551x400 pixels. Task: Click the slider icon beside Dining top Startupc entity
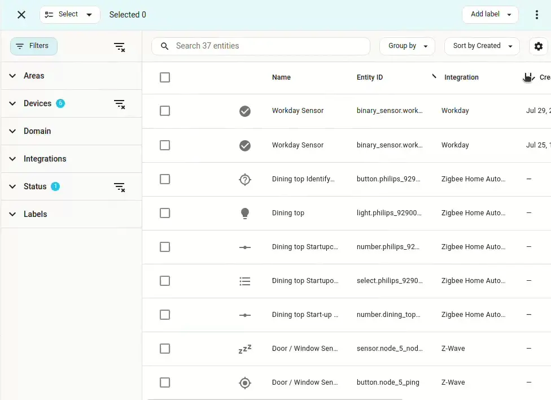(245, 247)
